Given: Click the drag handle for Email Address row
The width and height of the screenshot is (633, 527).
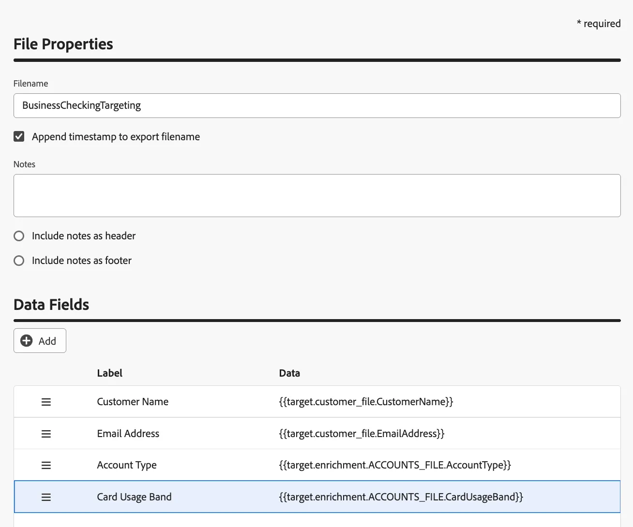Looking at the screenshot, I should 46,434.
